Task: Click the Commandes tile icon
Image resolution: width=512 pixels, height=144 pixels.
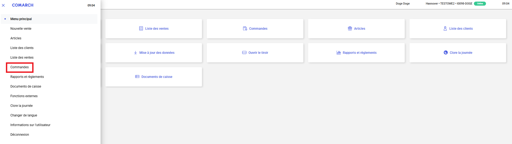Action: pos(245,28)
